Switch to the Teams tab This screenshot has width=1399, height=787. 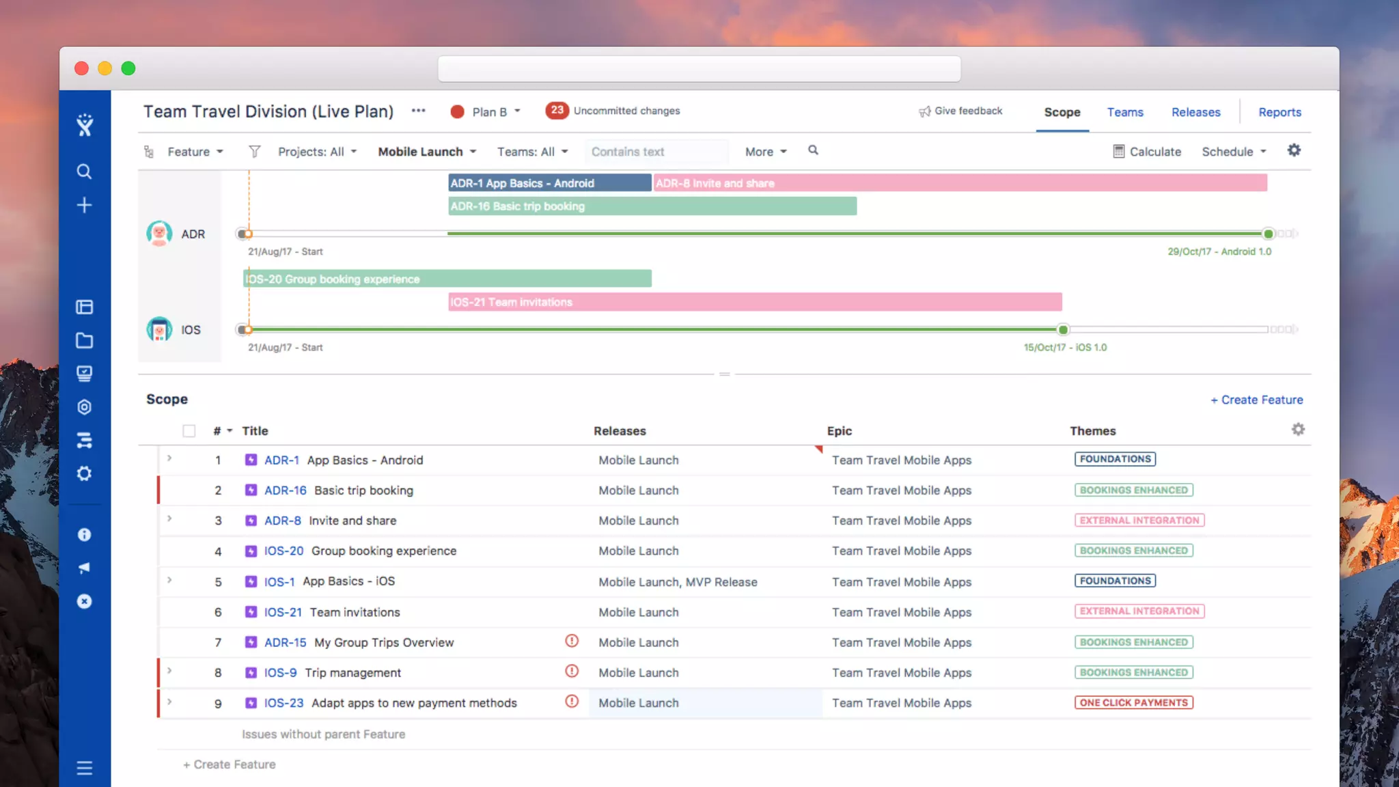(1124, 112)
